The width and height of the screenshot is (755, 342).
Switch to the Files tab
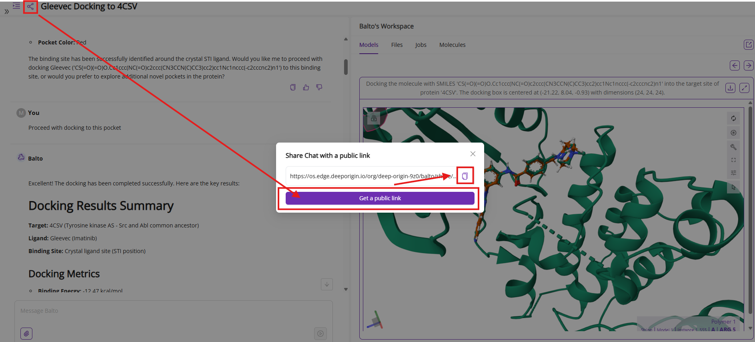[397, 45]
